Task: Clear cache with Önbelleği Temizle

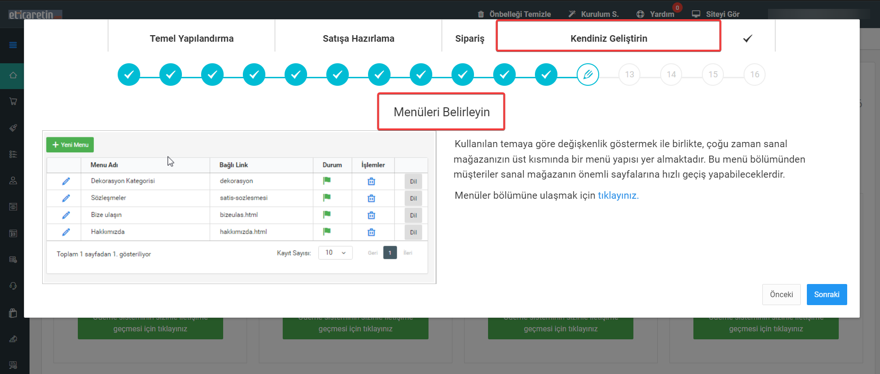Action: [x=514, y=14]
